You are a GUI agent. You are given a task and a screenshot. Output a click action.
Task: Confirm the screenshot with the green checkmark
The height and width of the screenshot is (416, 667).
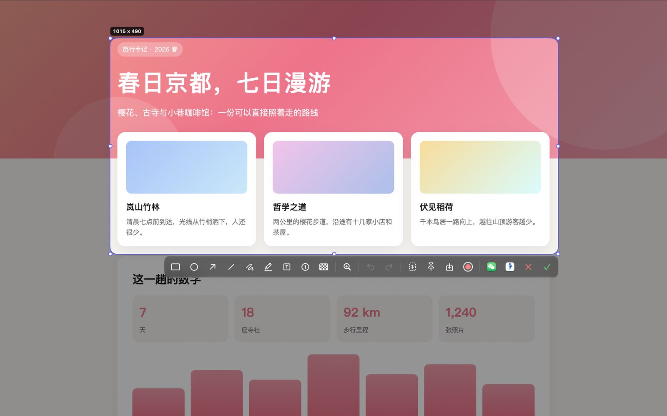click(x=547, y=267)
